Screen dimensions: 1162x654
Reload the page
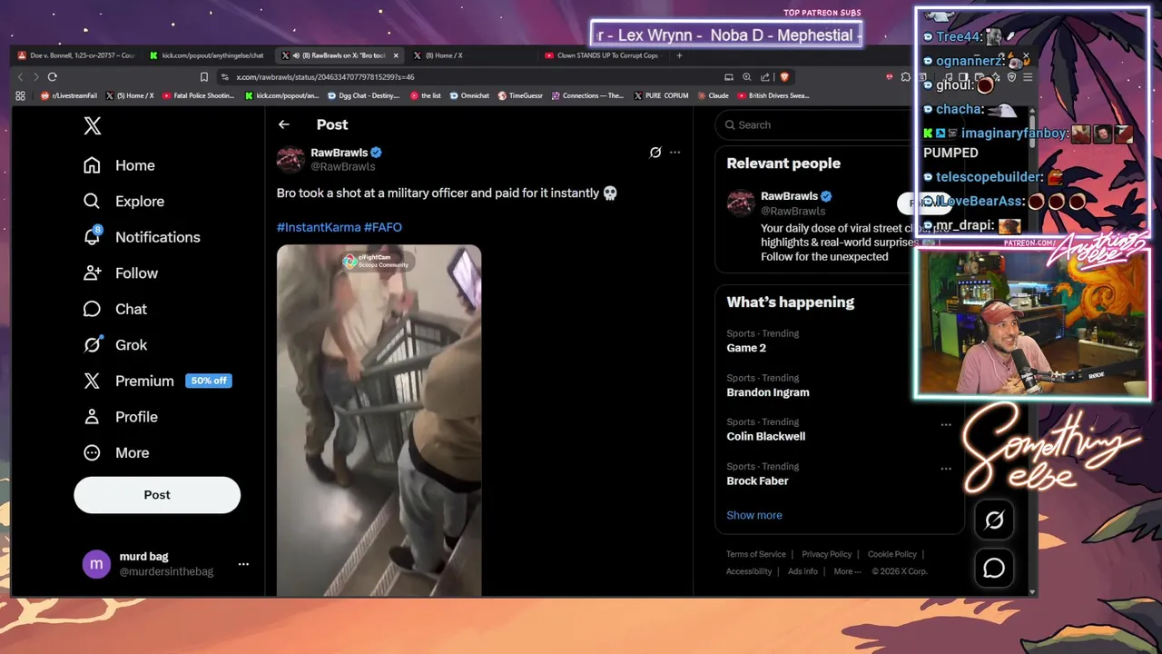point(53,77)
